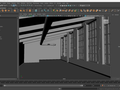120x90 pixels.
Task: Click the select camera icon in panel toolbar
Action: click(x=21, y=16)
